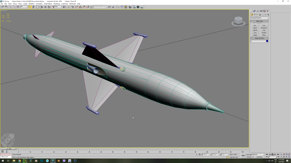Select the Cameras create category icon
The width and height of the screenshot is (291, 163).
click(260, 15)
